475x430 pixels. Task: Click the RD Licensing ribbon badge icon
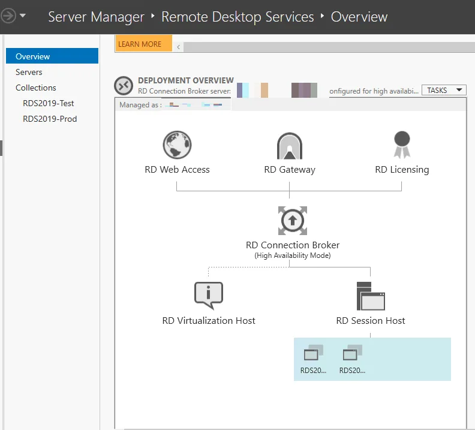point(401,145)
